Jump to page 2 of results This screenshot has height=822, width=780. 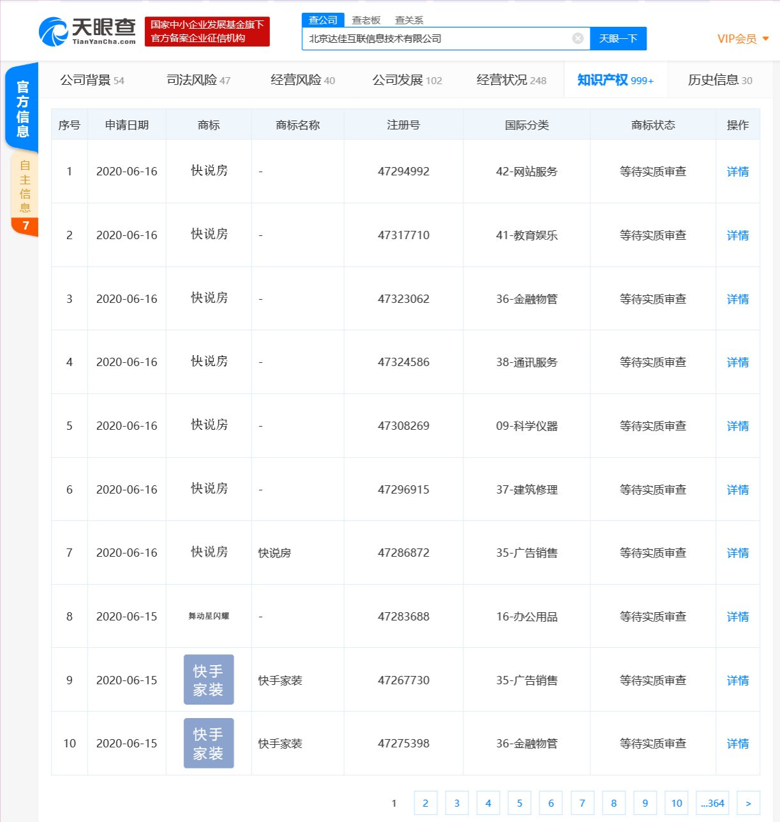[x=425, y=803]
